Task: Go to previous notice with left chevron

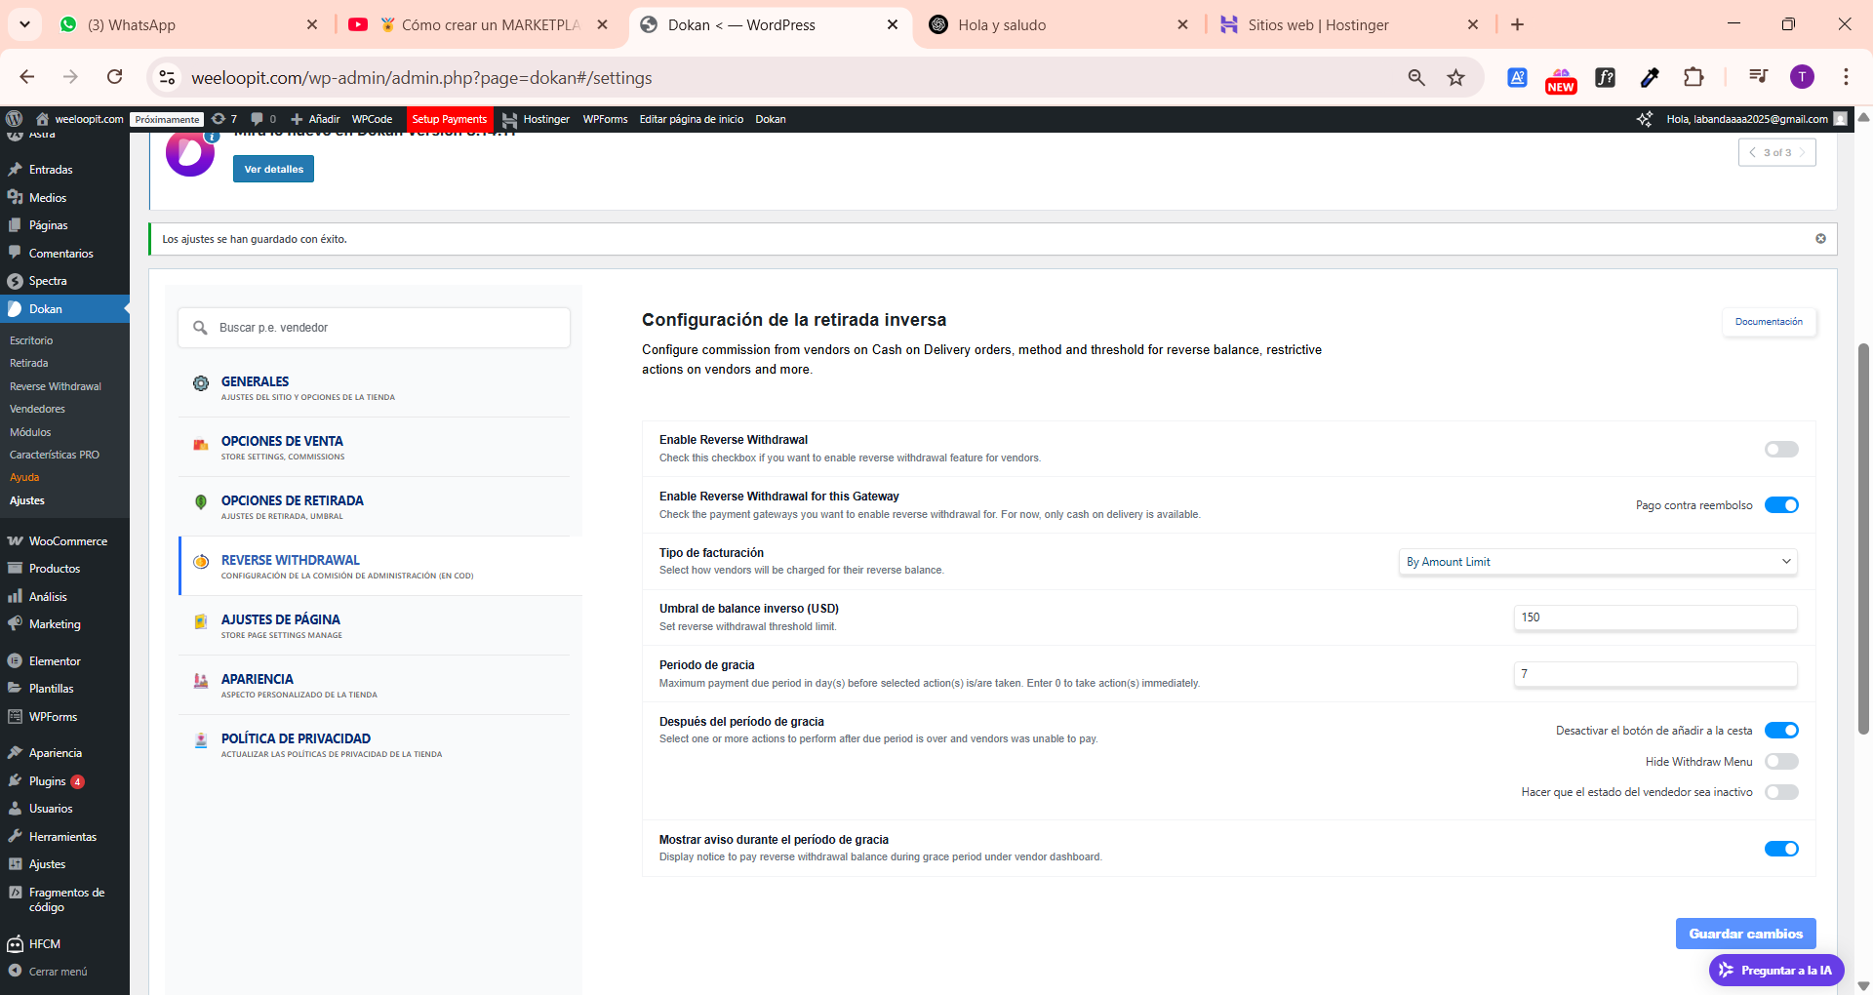Action: (x=1752, y=152)
